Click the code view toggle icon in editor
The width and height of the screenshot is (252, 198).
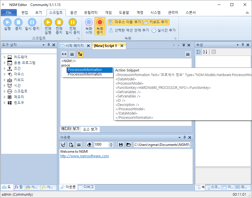[64, 54]
